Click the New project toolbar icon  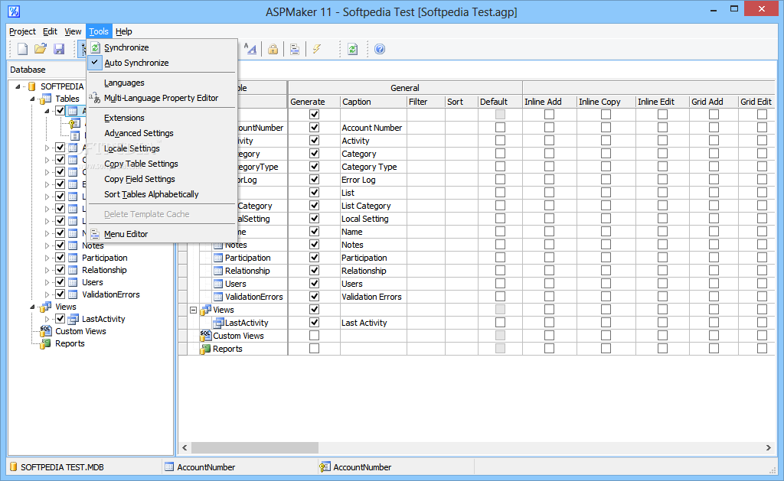click(22, 49)
